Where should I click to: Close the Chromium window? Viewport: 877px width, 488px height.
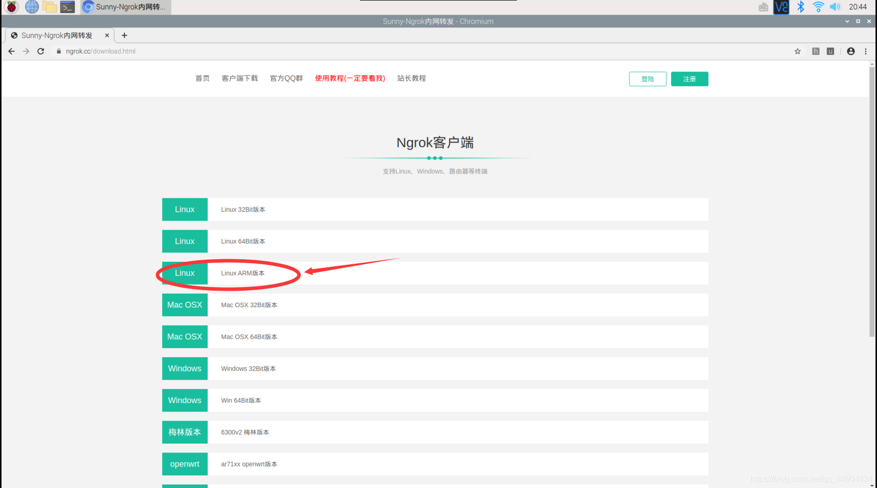869,21
